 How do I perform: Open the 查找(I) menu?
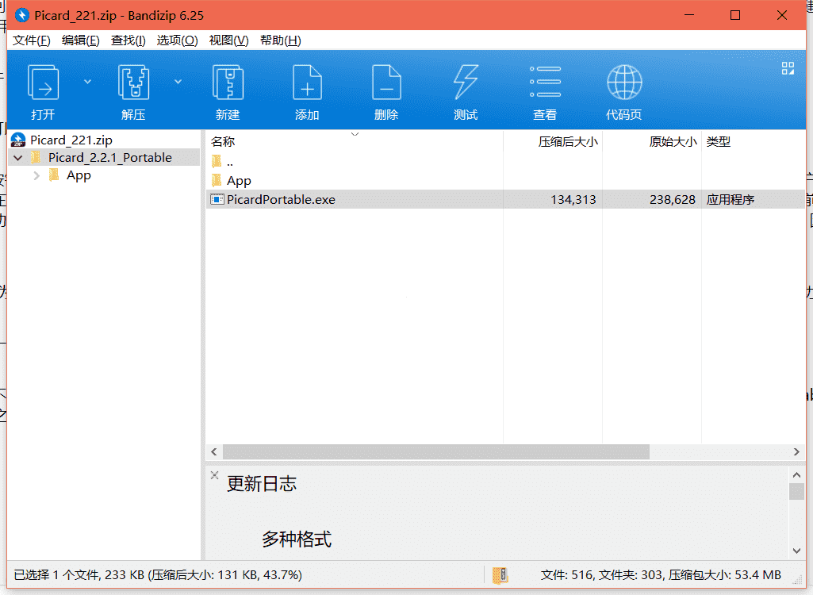[128, 40]
